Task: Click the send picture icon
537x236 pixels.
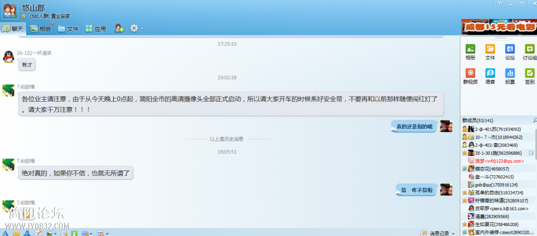Action: pos(50,233)
